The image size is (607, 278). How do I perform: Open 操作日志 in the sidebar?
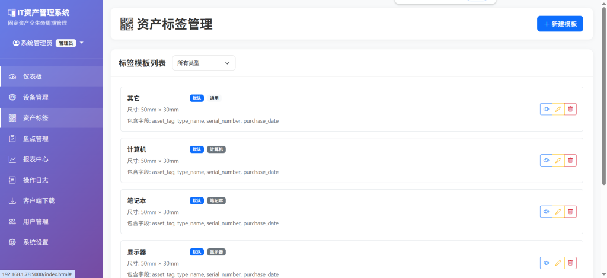[52, 180]
